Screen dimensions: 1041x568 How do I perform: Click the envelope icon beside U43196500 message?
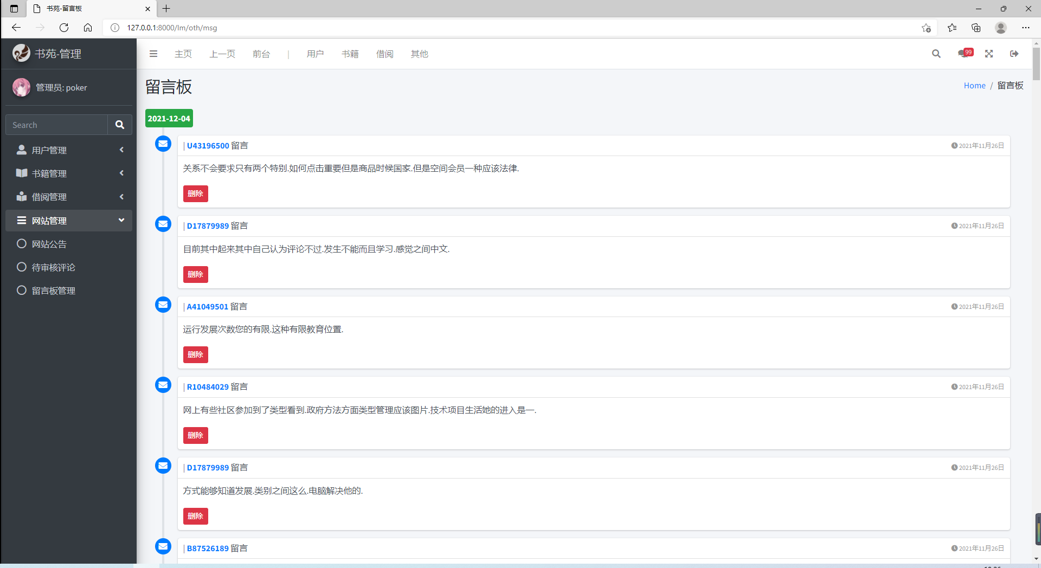(x=163, y=144)
